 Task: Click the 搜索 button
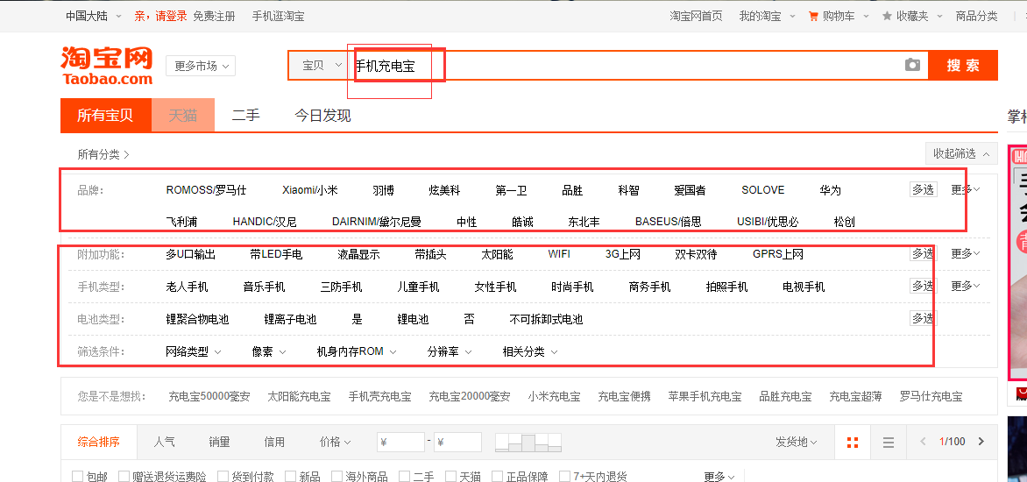pos(963,66)
